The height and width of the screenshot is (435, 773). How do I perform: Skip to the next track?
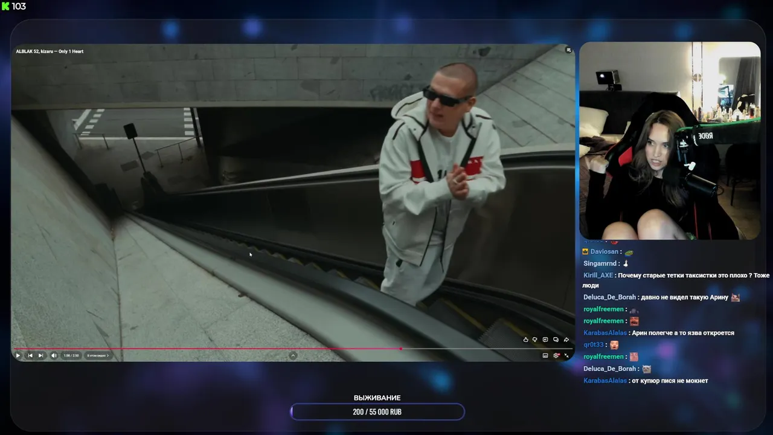click(x=40, y=355)
